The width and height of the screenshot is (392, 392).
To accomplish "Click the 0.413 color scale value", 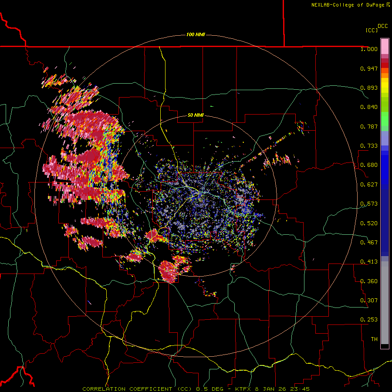I will (369, 262).
